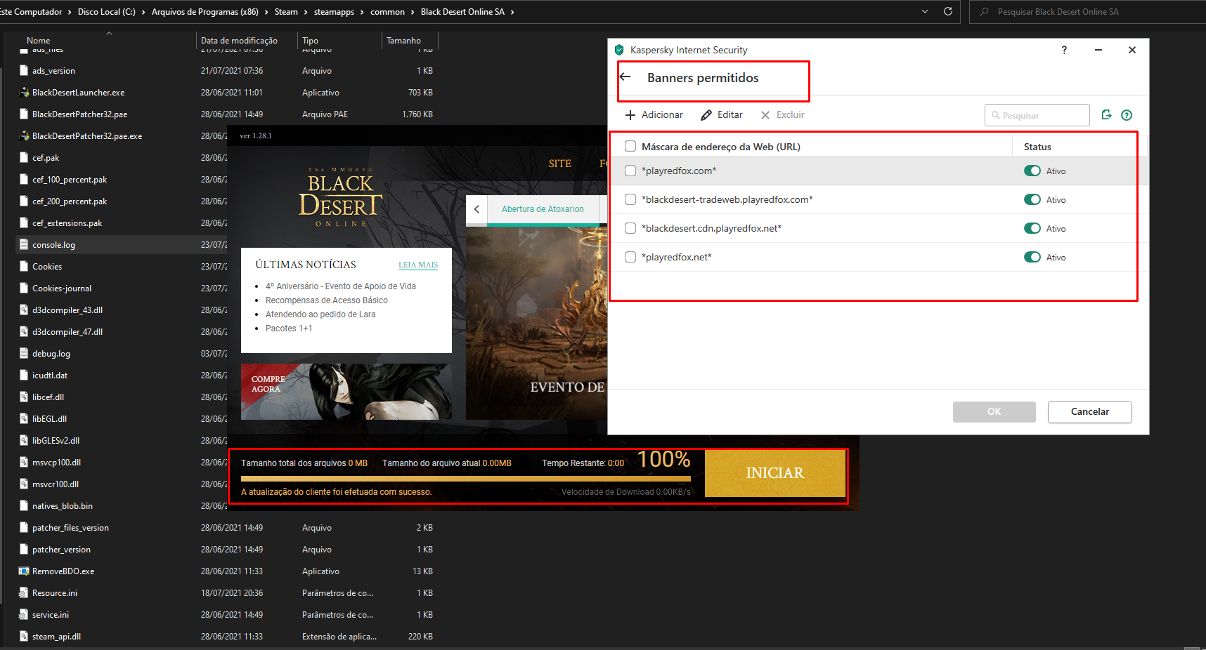
Task: Toggle Ativo switch for *blackdesert-tradeweb.playredfox.com*
Action: pyautogui.click(x=1032, y=199)
